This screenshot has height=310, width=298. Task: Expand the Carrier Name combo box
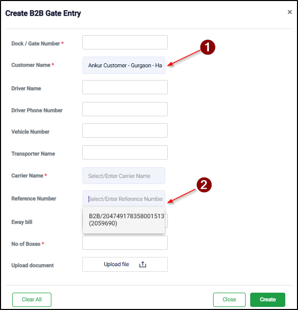124,176
